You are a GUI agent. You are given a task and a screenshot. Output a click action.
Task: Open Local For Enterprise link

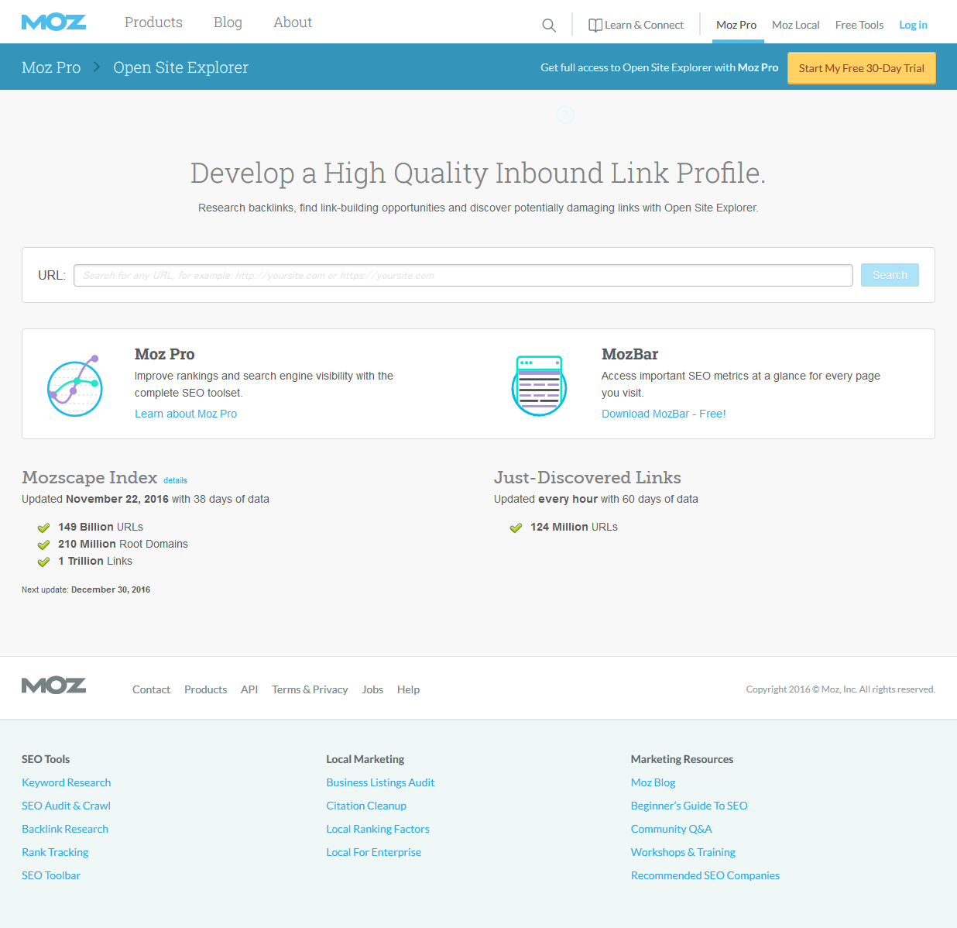(x=374, y=852)
